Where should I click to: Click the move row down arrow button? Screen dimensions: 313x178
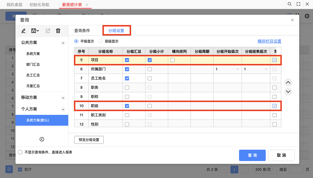coord(288,92)
